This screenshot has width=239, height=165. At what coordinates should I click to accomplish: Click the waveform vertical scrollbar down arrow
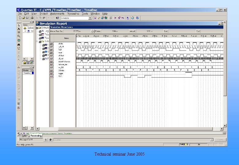225,126
